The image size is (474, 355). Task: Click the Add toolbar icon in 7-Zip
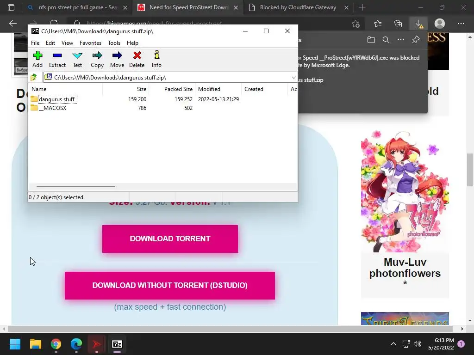37,59
